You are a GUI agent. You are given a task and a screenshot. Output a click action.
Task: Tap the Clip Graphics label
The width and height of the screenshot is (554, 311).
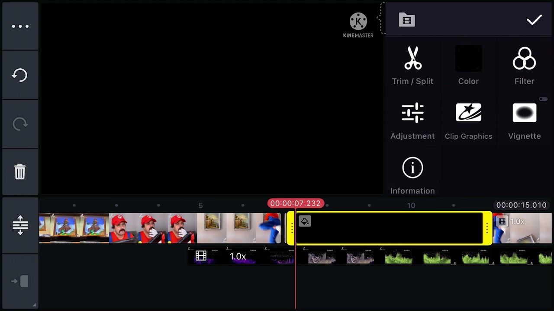tap(468, 136)
